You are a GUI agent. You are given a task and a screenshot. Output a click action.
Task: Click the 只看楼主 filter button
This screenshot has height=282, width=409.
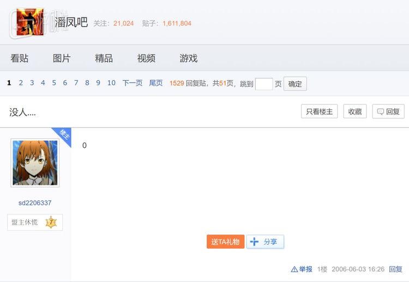click(319, 112)
